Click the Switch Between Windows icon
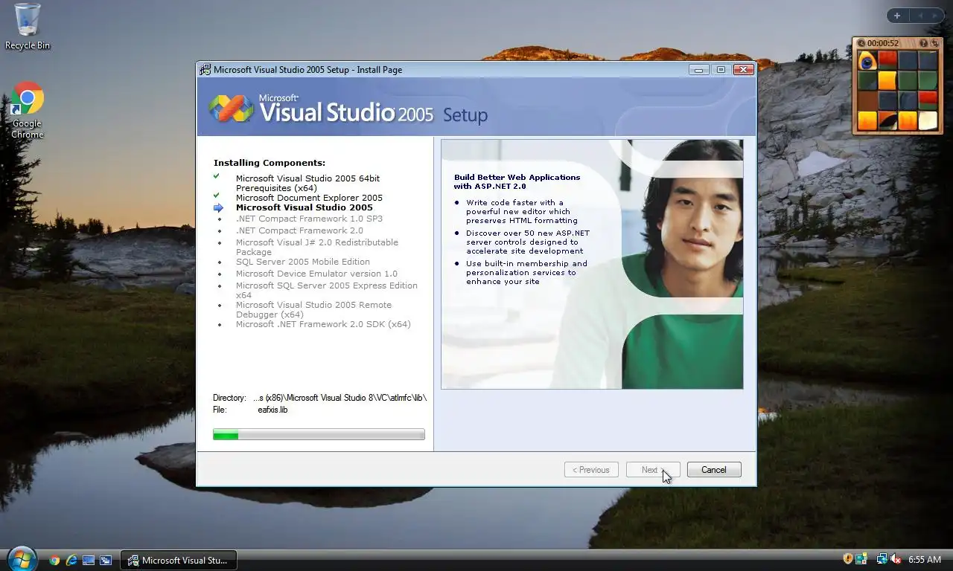Image resolution: width=953 pixels, height=571 pixels. [x=106, y=561]
